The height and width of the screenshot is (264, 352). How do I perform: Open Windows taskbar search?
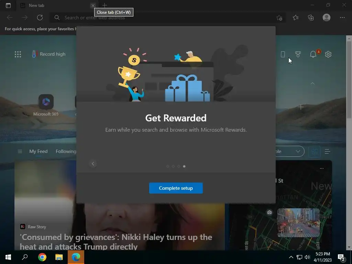coord(25,257)
